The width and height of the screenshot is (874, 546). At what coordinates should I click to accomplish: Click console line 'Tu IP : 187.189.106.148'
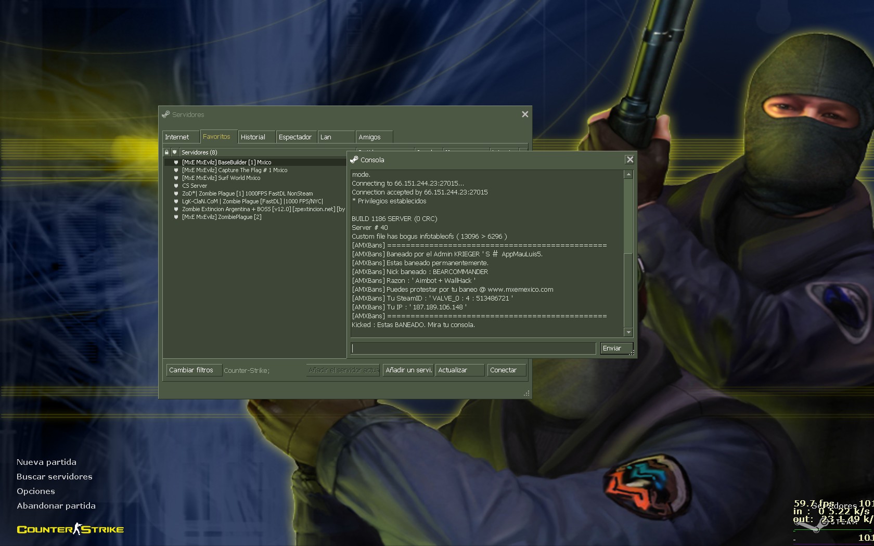(x=409, y=307)
